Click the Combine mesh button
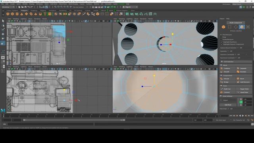Screen dimensions: 254x143 [227, 68]
